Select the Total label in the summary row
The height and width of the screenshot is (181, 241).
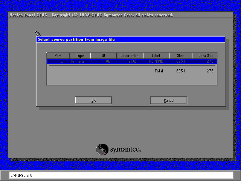[159, 71]
